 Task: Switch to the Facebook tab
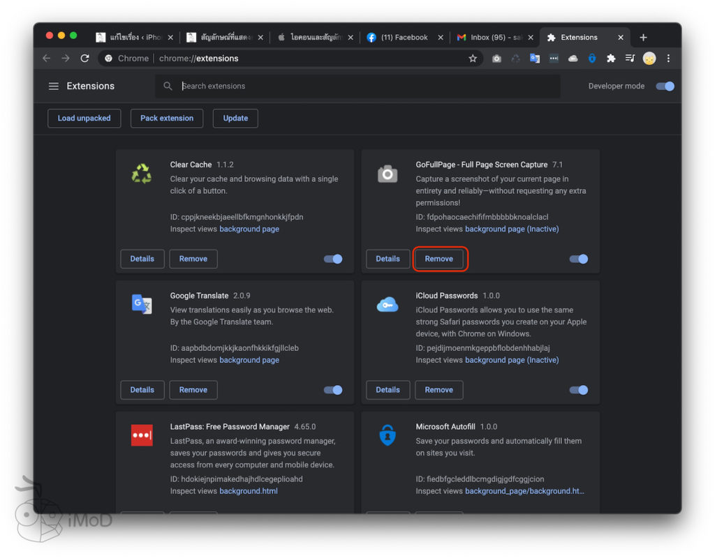point(404,38)
